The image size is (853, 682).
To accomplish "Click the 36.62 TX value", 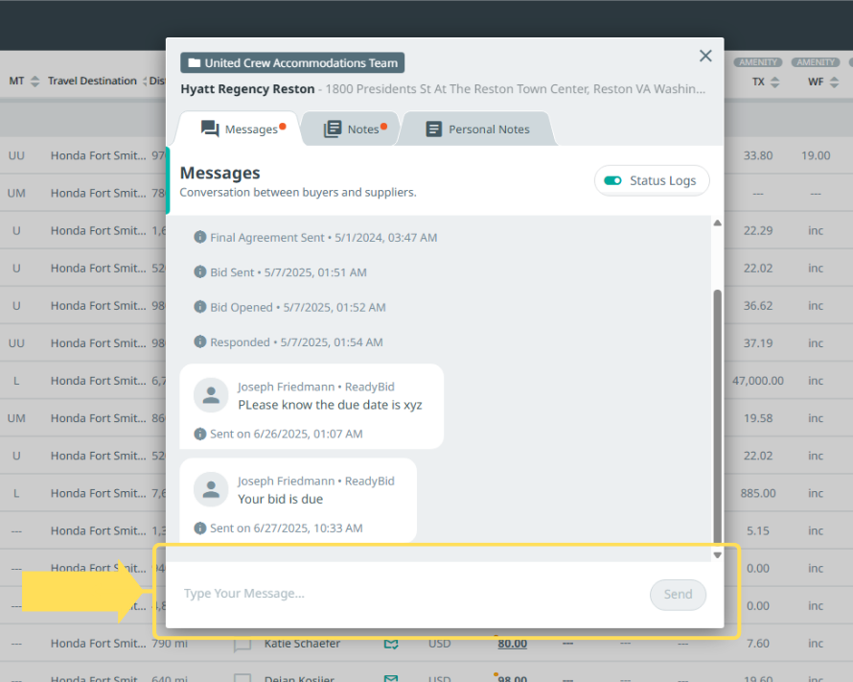I will 758,305.
